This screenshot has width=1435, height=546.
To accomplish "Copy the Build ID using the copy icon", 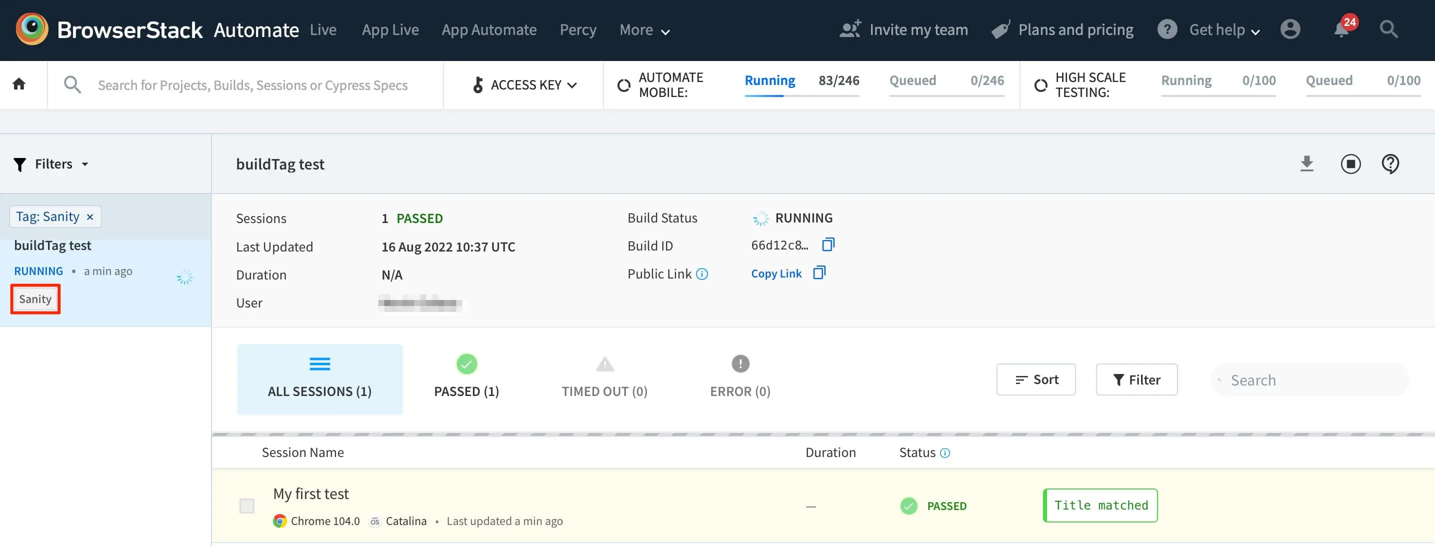I will 828,244.
